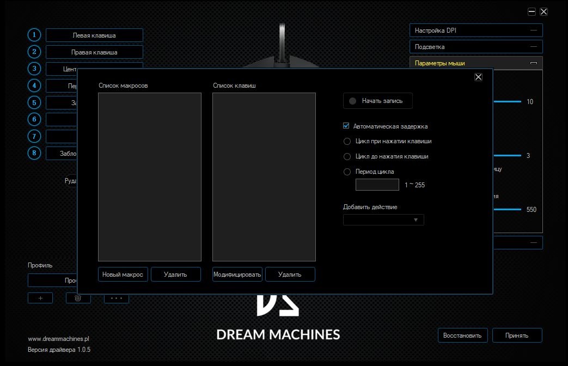Open the Добавить действие dropdown

(383, 219)
